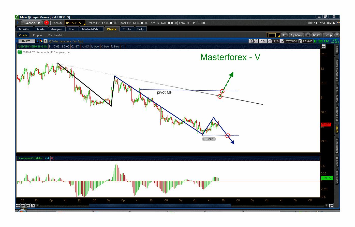
Task: Click the chart share/scale icon left of wrench
Action: click(x=251, y=41)
